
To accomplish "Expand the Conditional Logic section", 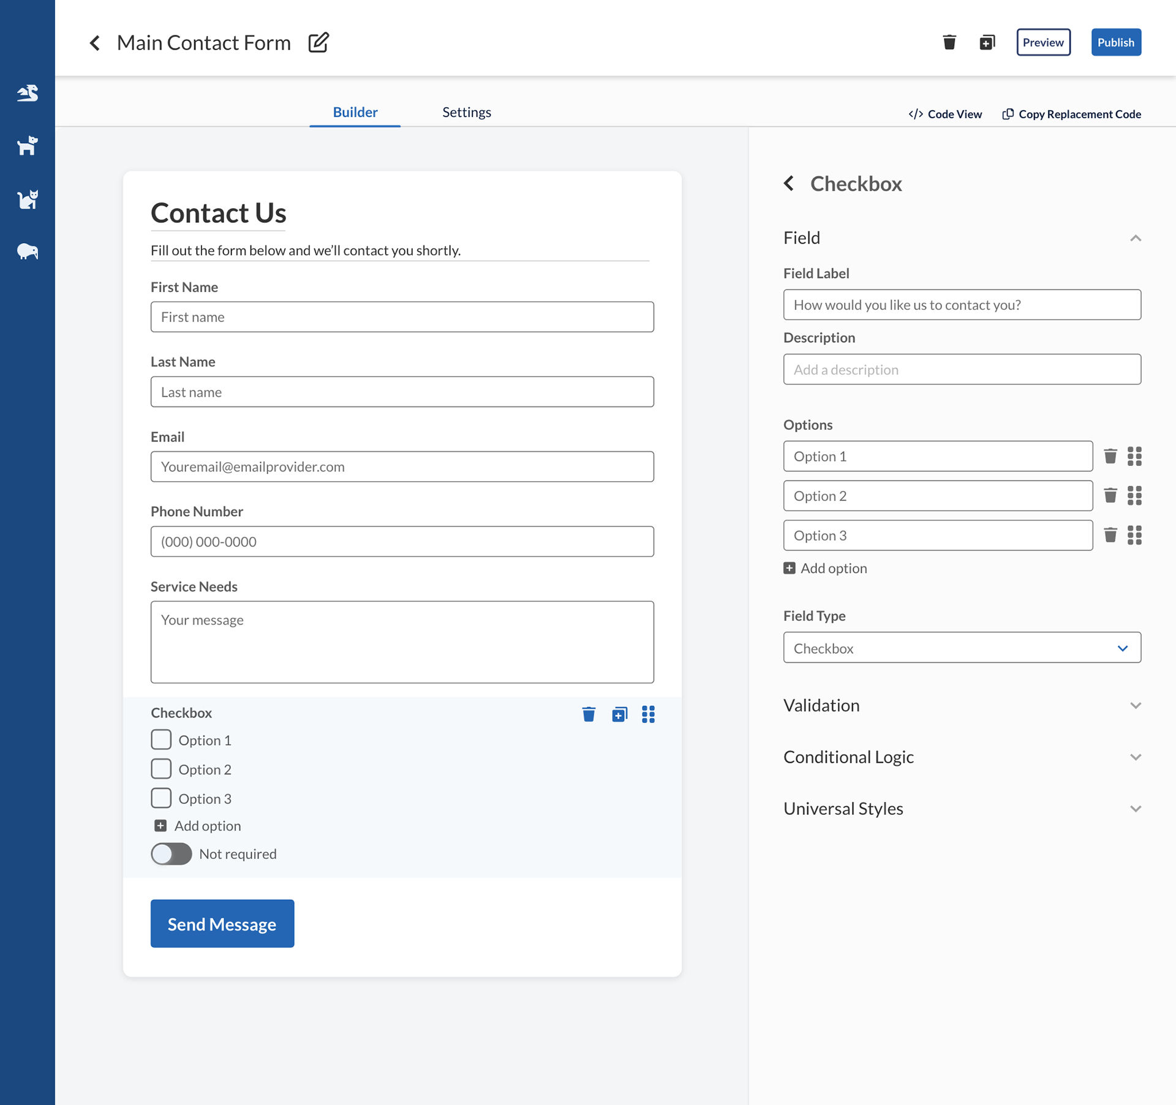I will click(1136, 757).
